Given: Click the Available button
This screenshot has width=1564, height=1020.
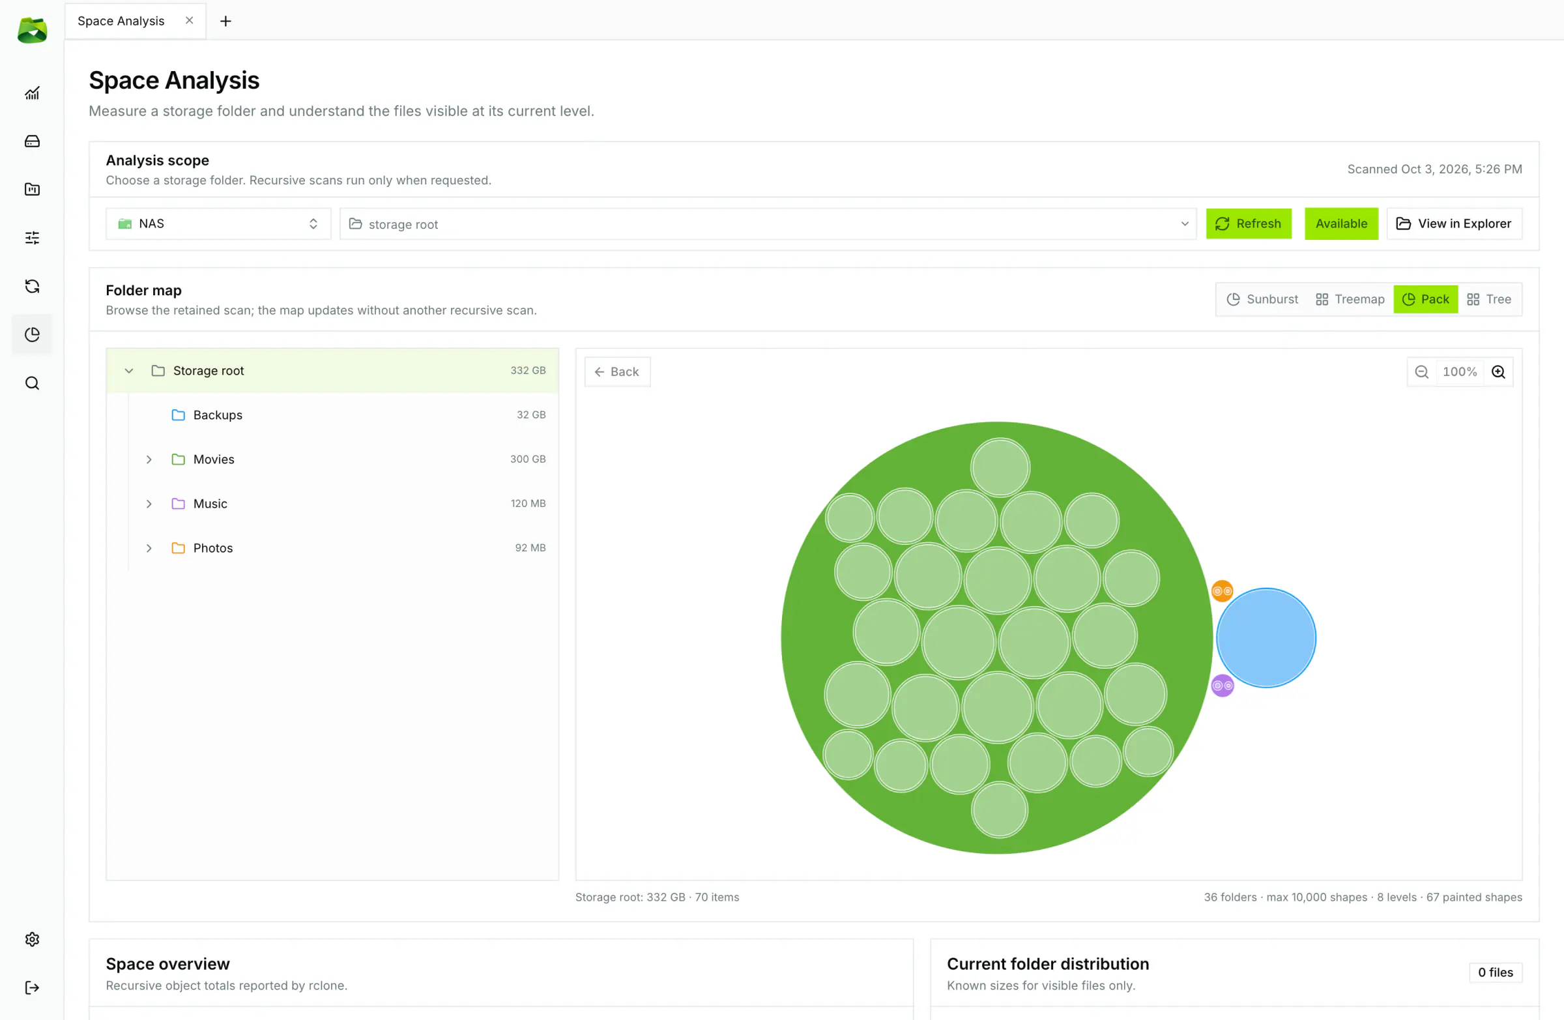Looking at the screenshot, I should (1341, 224).
